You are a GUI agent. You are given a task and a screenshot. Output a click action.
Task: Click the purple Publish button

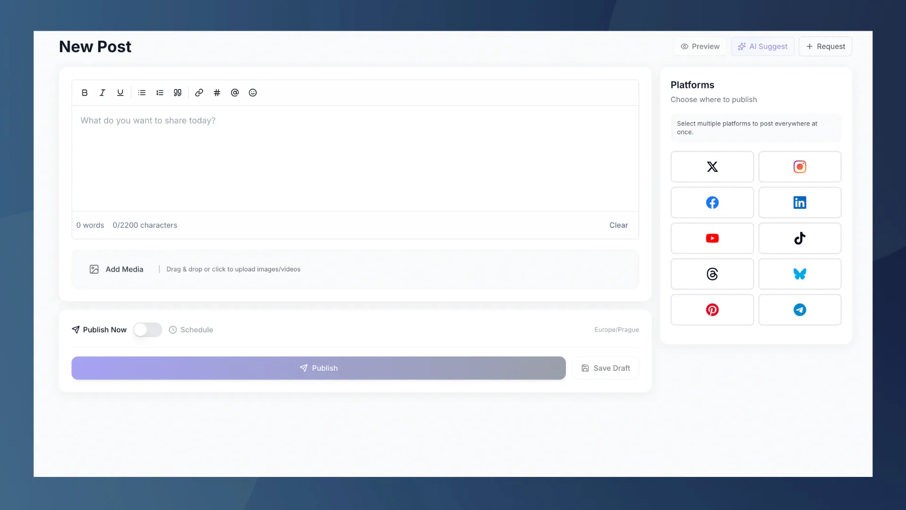(x=319, y=368)
